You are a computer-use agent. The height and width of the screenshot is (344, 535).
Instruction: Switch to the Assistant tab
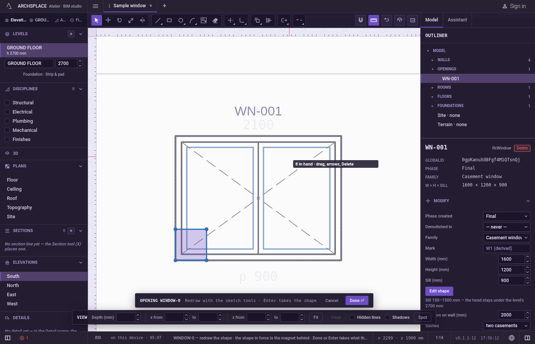[x=457, y=20]
